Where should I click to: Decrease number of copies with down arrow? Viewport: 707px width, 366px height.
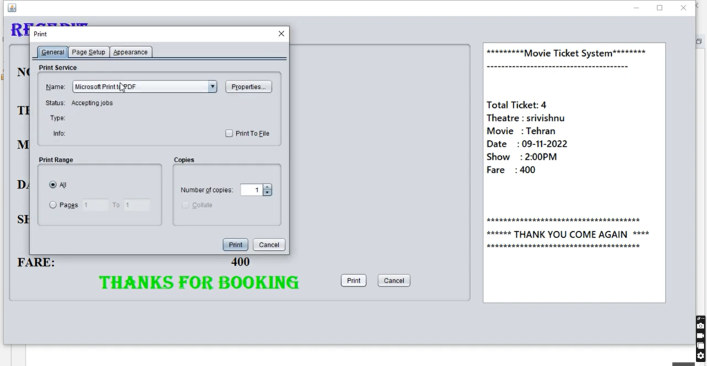(267, 193)
